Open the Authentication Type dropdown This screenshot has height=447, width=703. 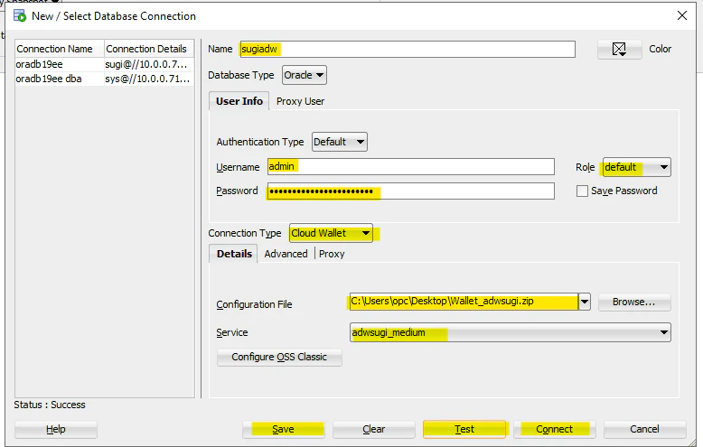coord(340,142)
